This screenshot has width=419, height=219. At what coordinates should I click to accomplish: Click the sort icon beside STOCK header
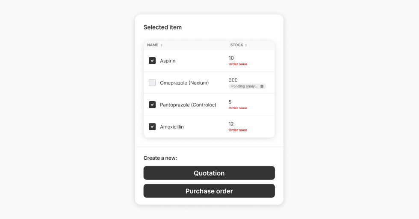[x=246, y=45]
